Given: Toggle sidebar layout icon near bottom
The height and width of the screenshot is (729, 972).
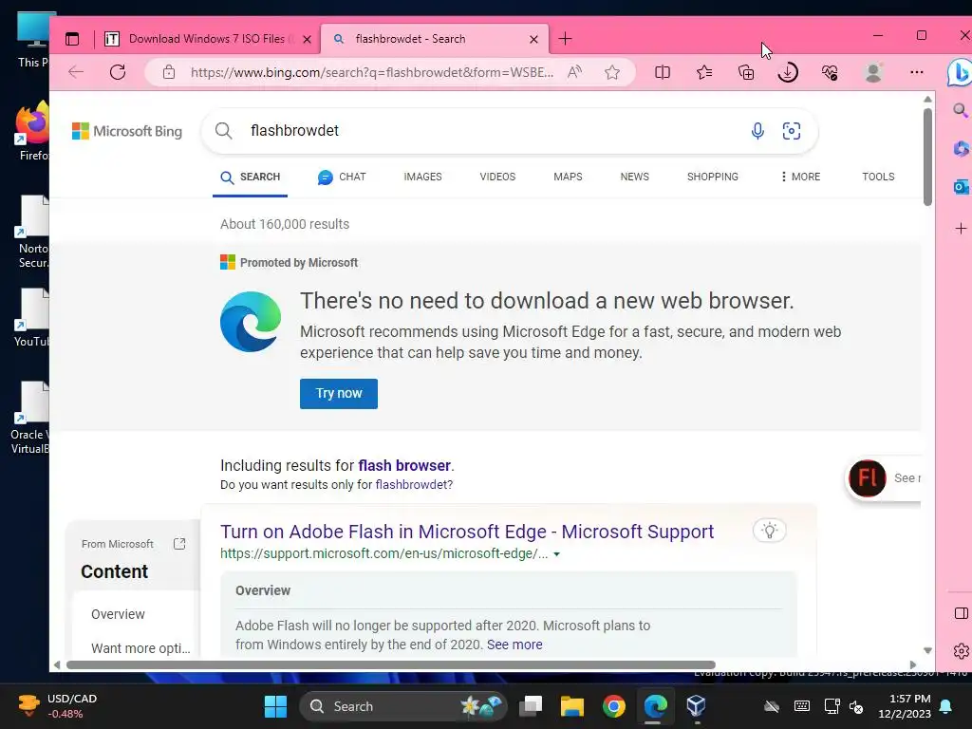Looking at the screenshot, I should [962, 613].
